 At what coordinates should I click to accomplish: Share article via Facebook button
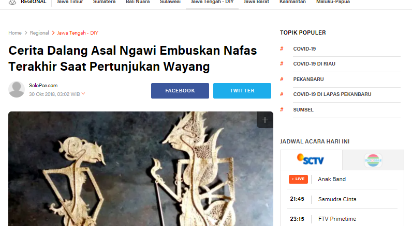coord(180,91)
